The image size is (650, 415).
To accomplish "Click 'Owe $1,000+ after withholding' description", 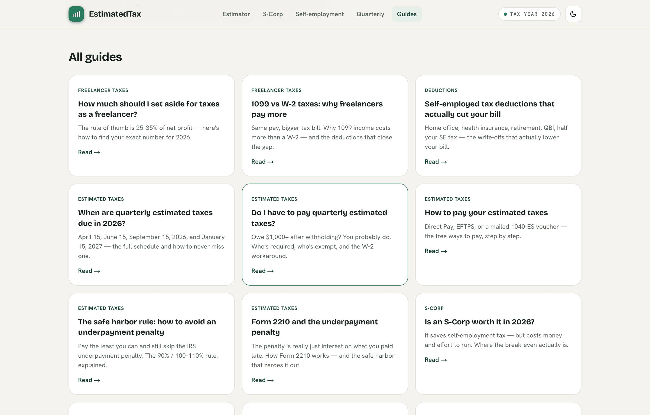I will point(321,246).
